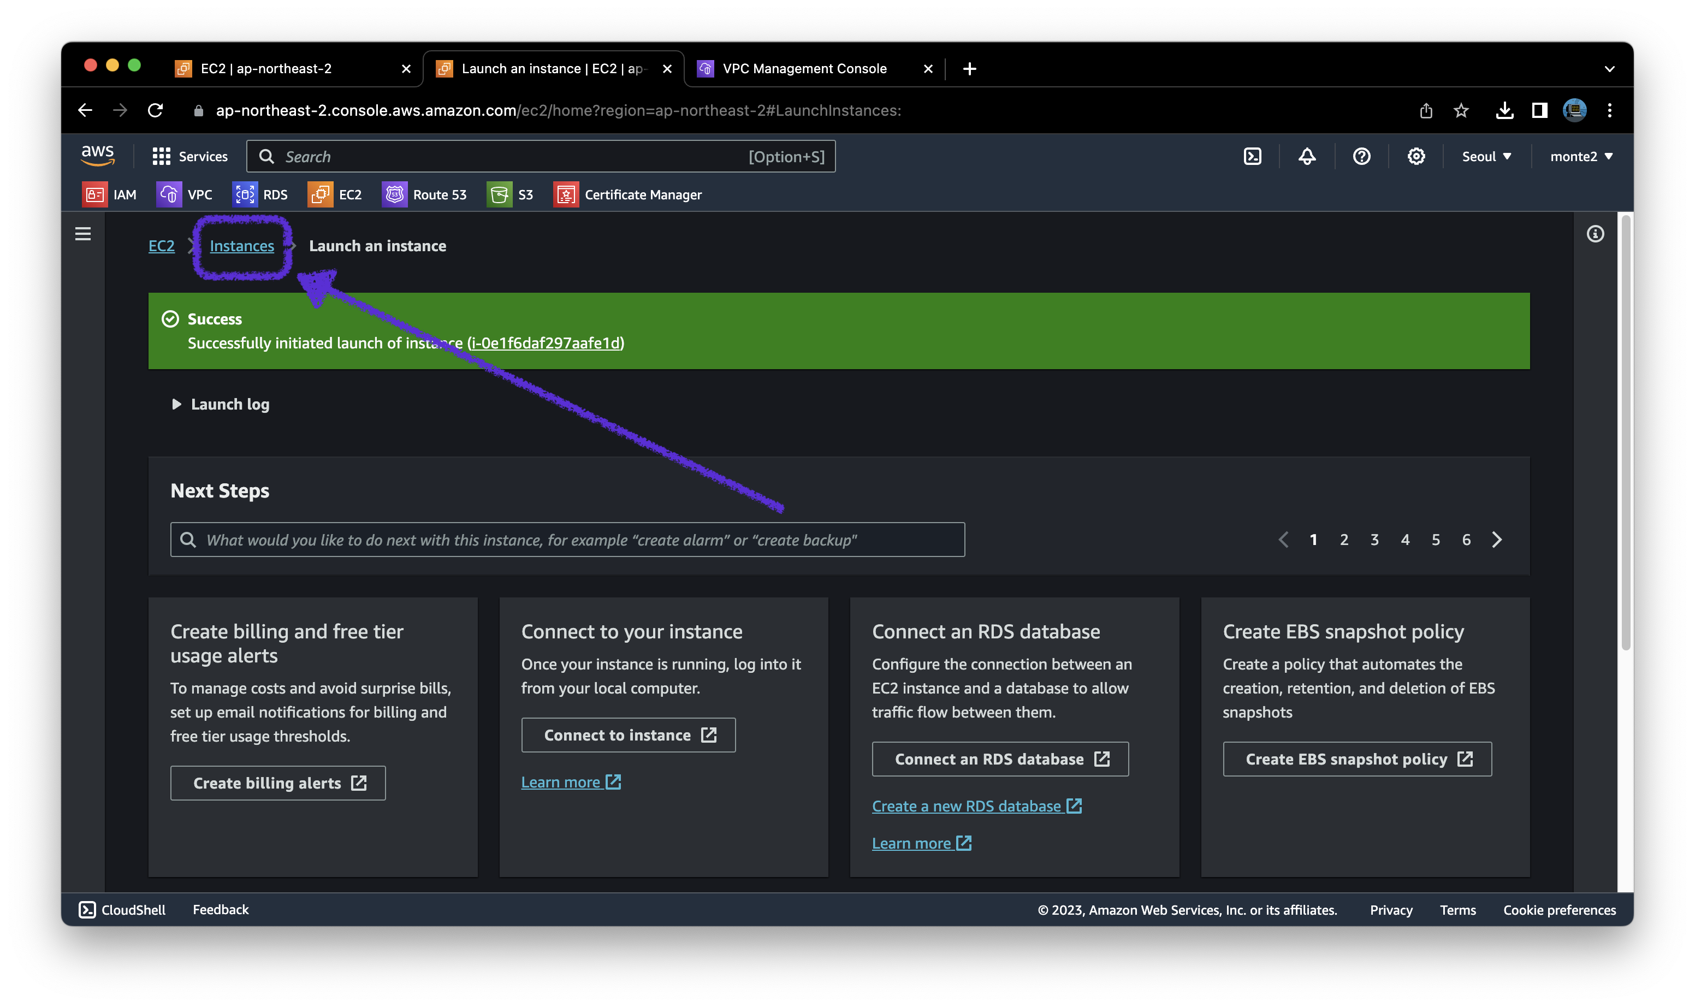Open the notifications bell
This screenshot has width=1695, height=1007.
1307,157
